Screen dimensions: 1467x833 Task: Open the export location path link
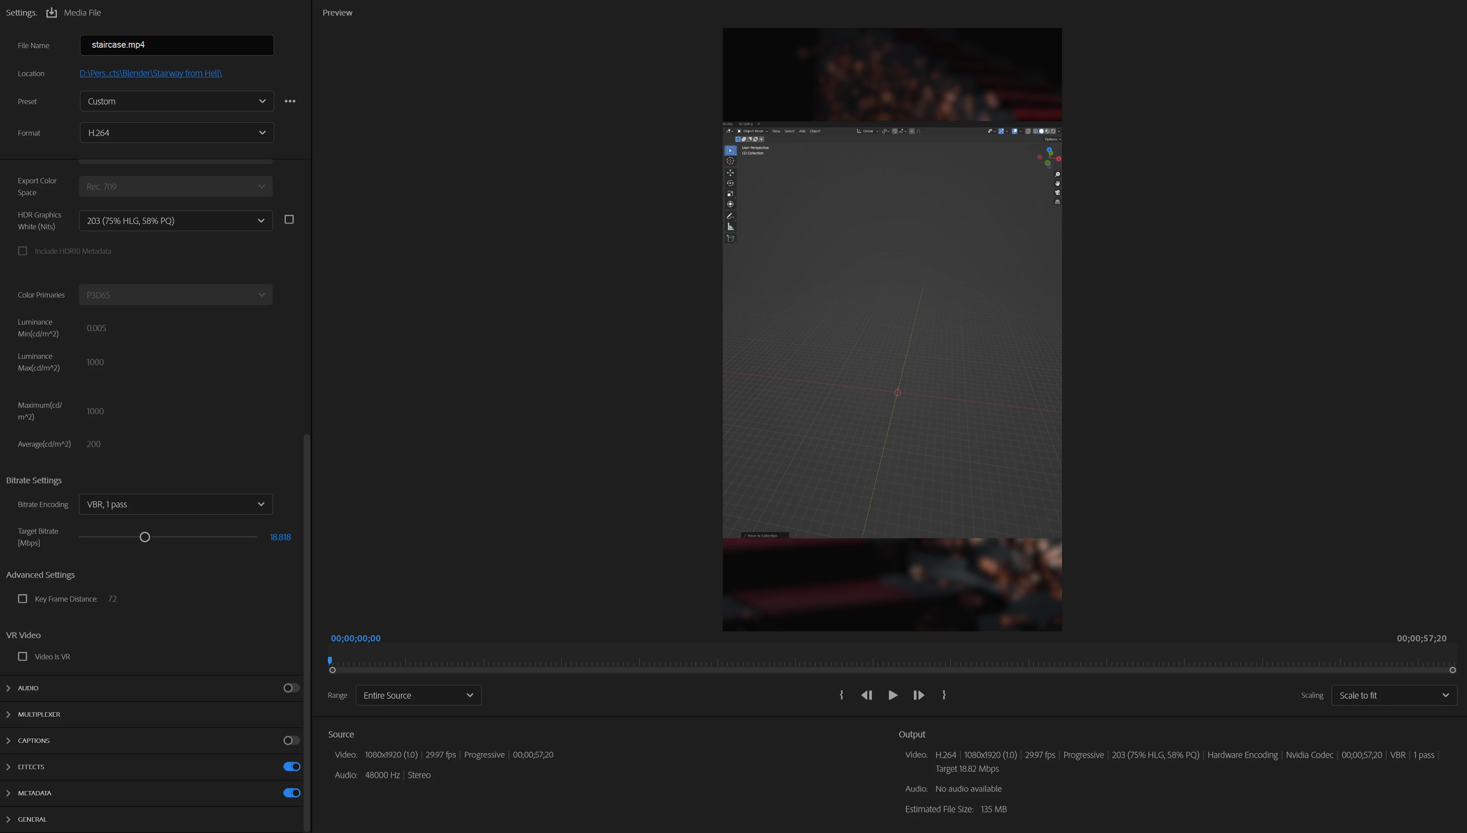151,73
